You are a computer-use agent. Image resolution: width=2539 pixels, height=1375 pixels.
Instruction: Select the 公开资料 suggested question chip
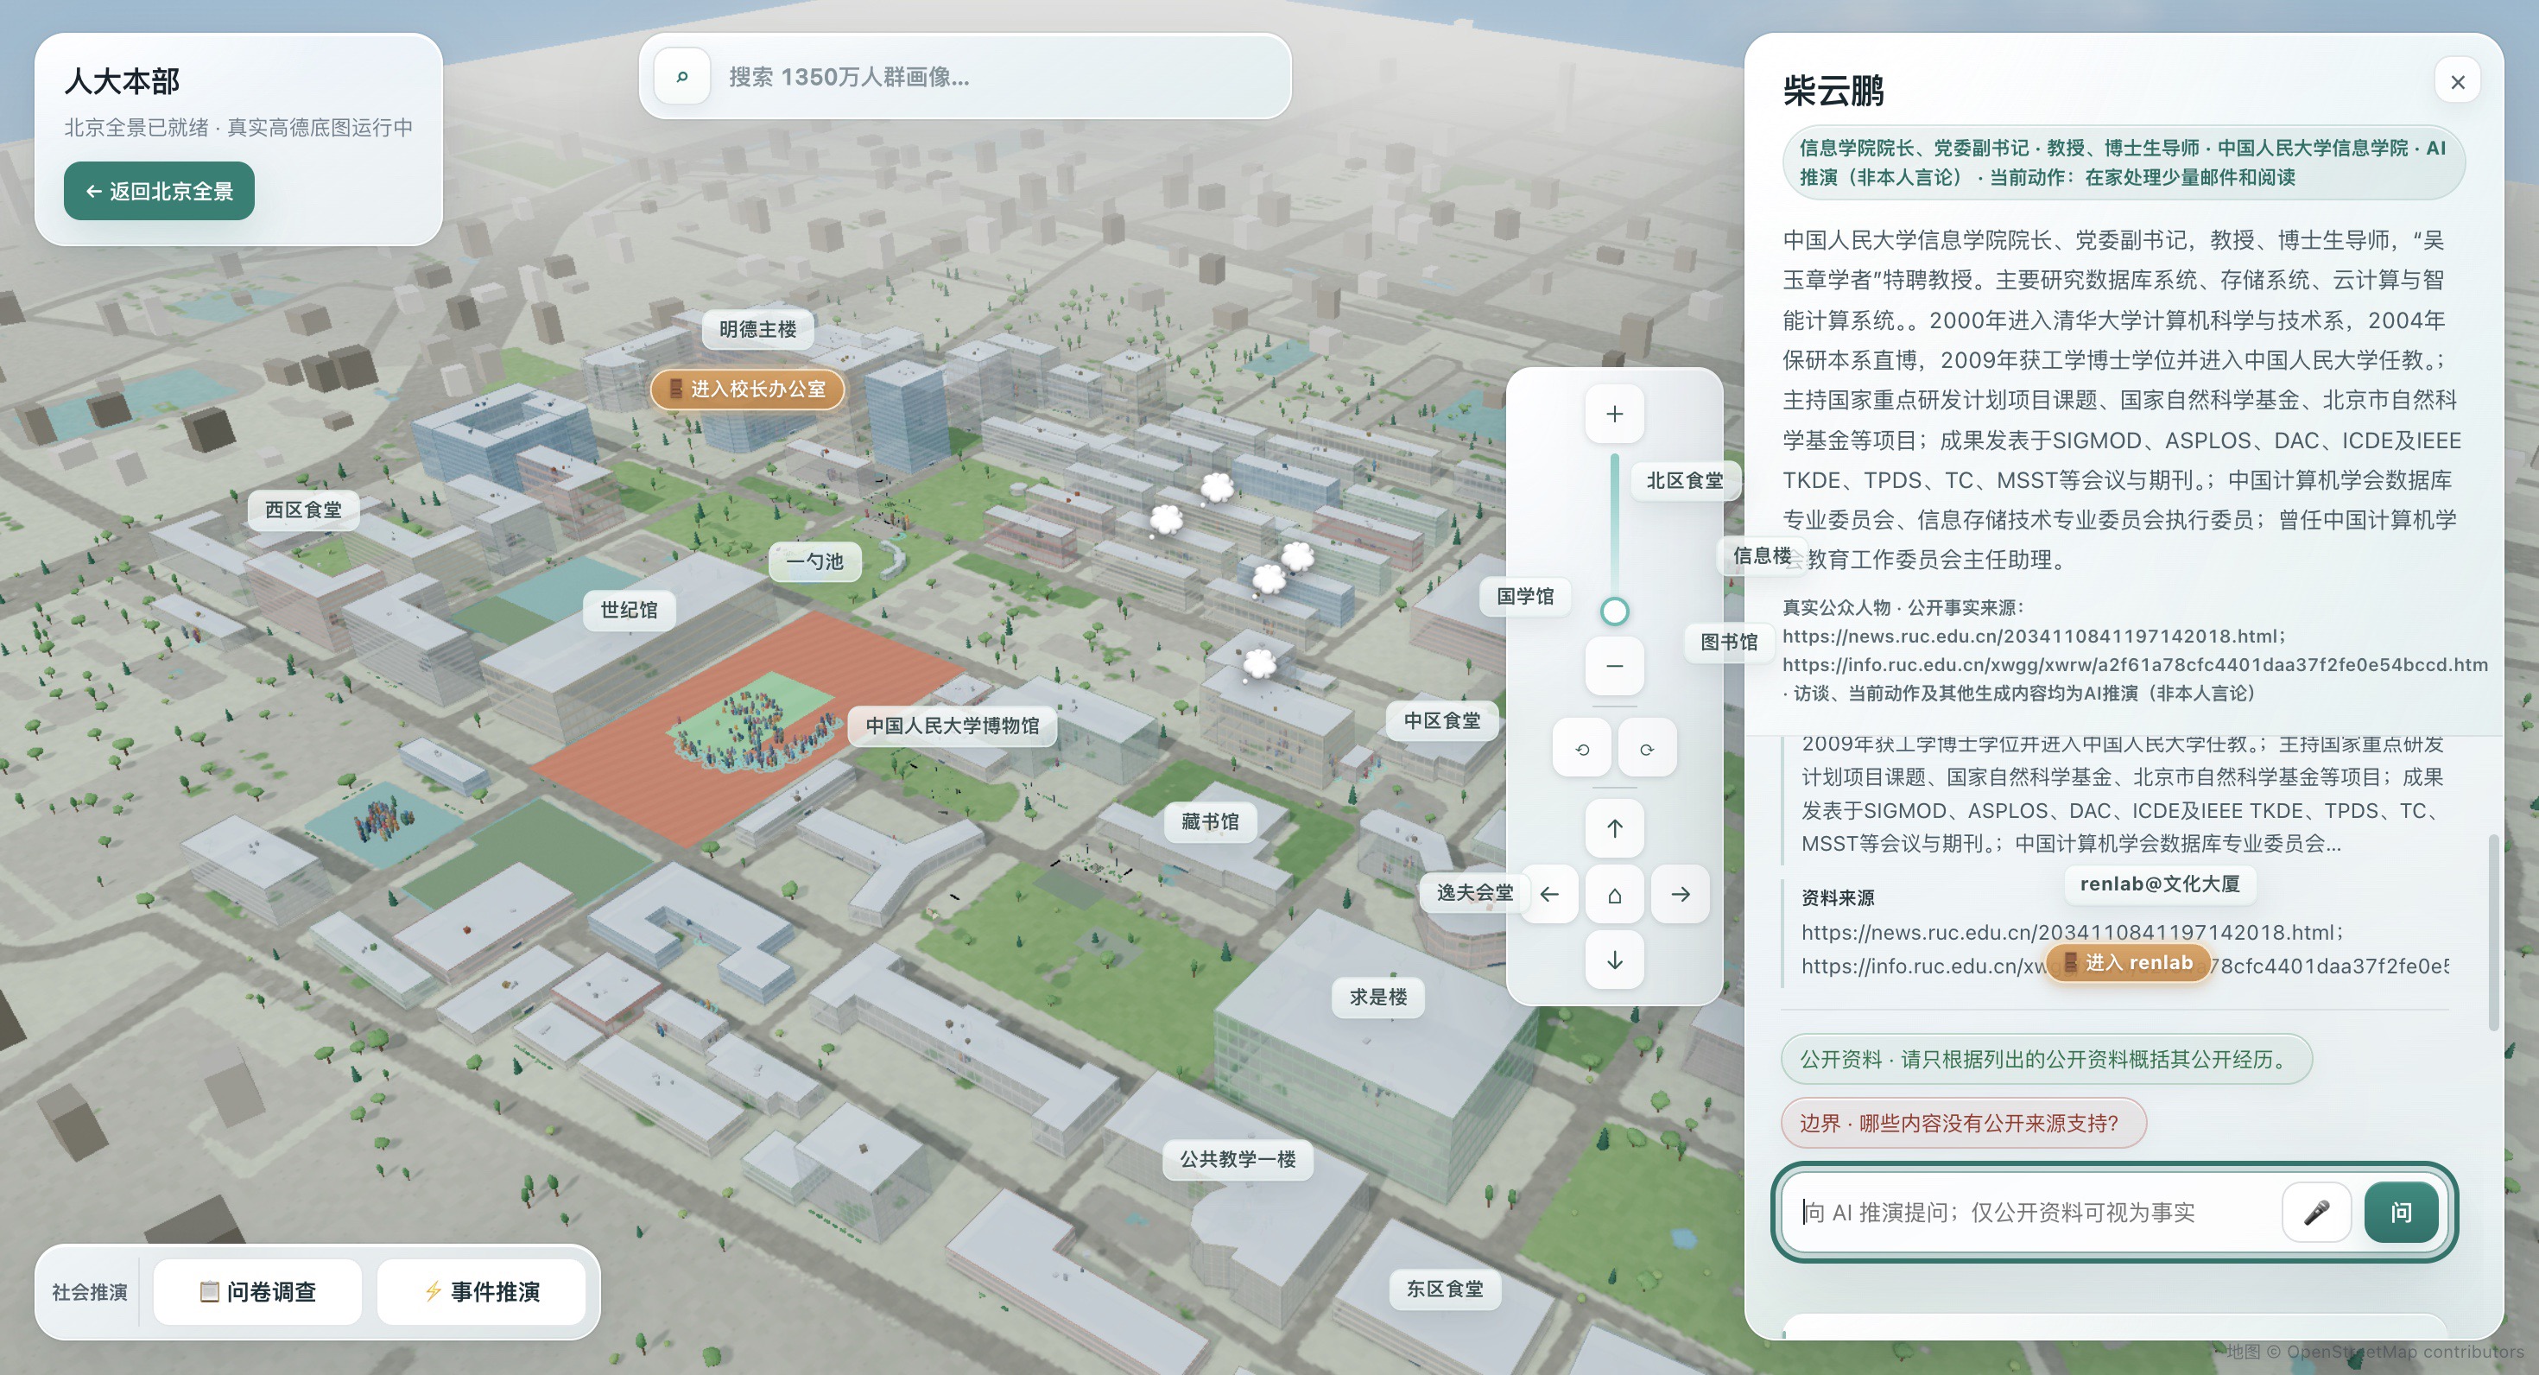tap(2046, 1059)
